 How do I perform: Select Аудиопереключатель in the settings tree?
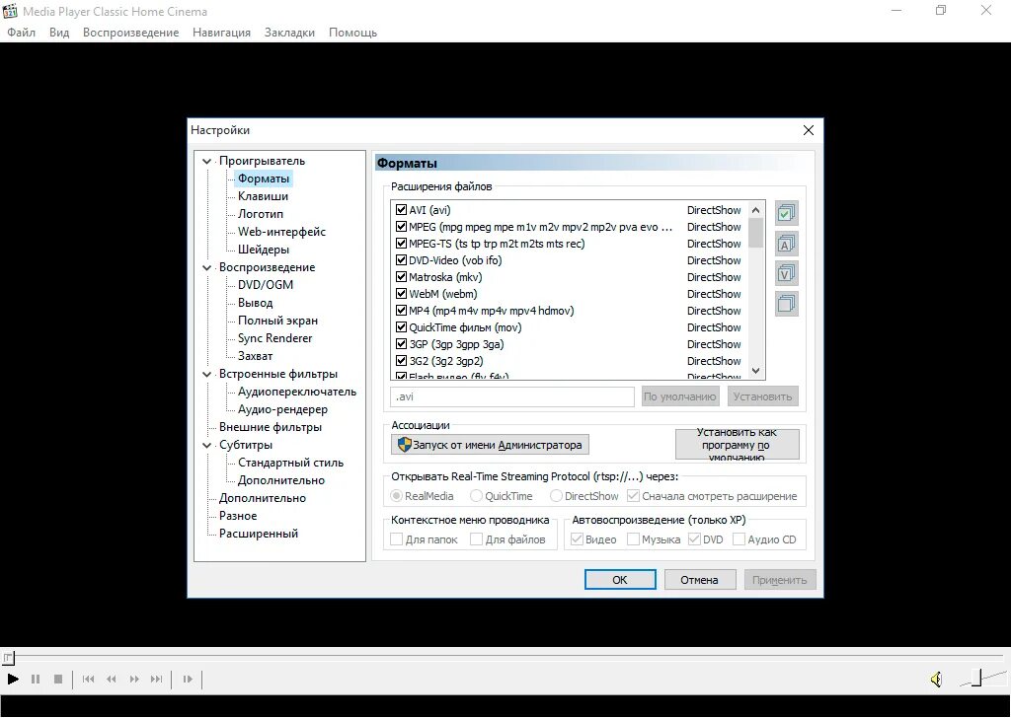point(296,392)
